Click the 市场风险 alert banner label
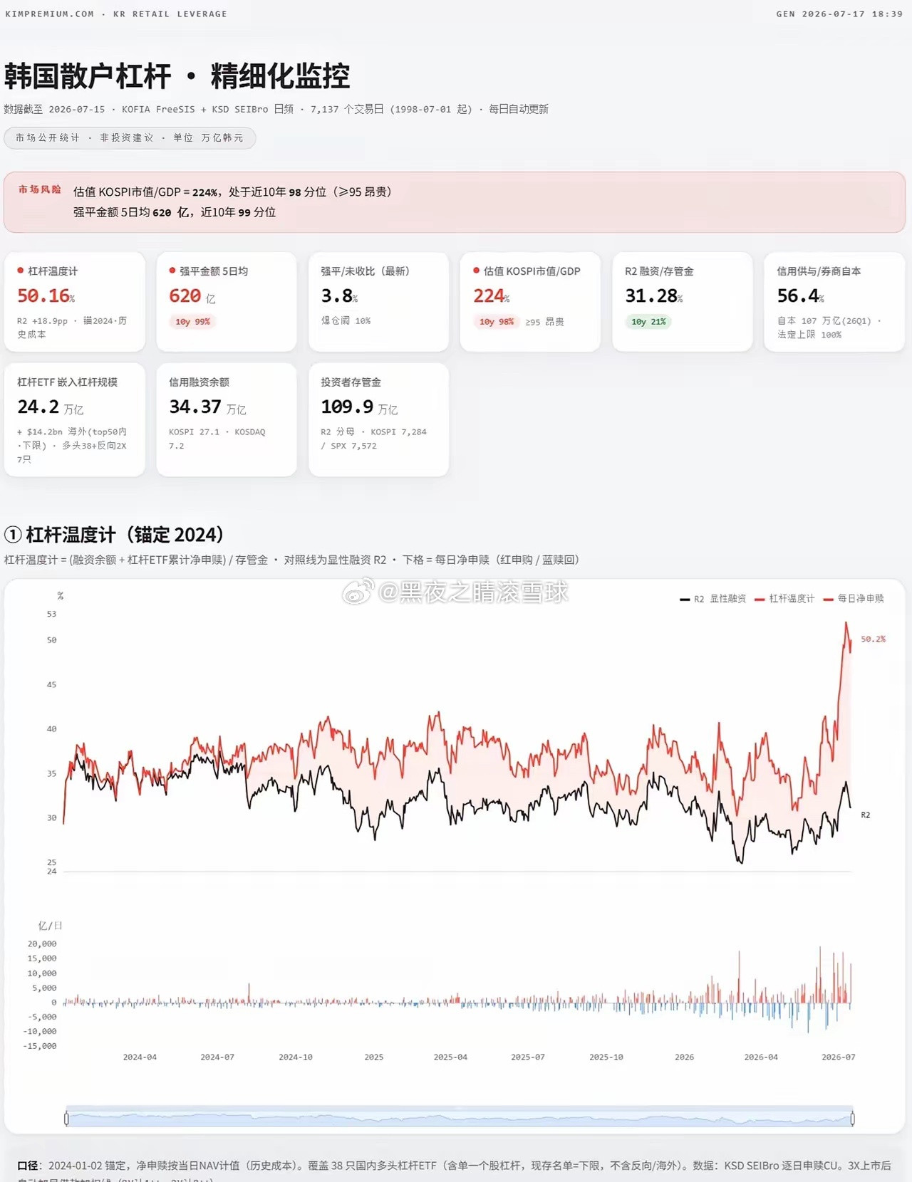The width and height of the screenshot is (912, 1182). [40, 189]
